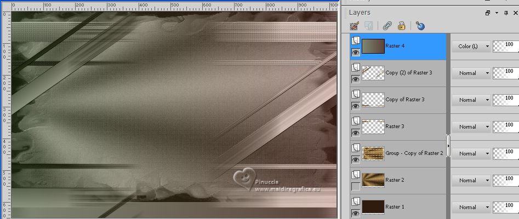Click the Raster 1 opacity slider
Viewport: 519px width, 219px height.
point(506,207)
